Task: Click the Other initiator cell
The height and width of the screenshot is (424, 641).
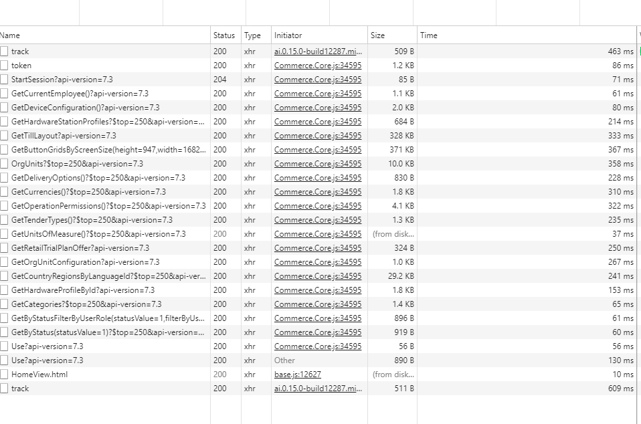Action: 284,360
